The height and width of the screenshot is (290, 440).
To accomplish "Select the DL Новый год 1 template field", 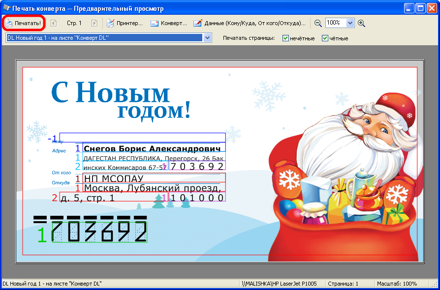I will point(103,38).
